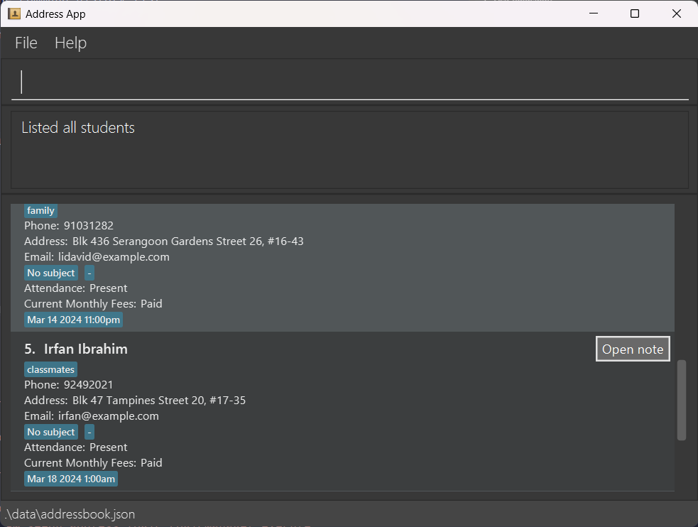Click the 'family' tag label
Viewport: 698px width, 527px height.
tap(40, 210)
